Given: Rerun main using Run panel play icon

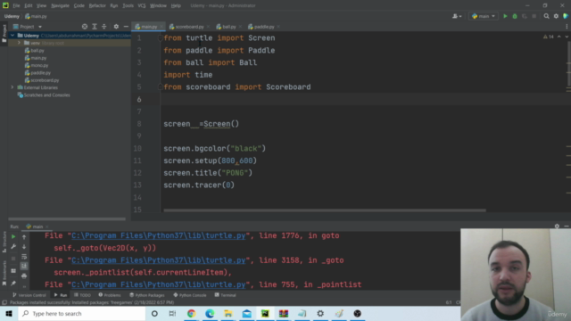Looking at the screenshot, I should click(13, 237).
